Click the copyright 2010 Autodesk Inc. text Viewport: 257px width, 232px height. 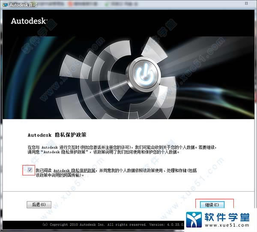[113, 225]
